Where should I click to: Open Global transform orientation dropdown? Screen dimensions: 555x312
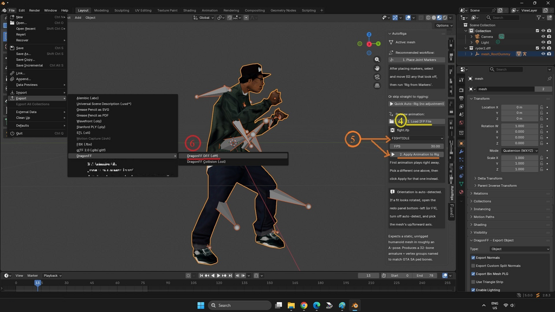pos(204,17)
